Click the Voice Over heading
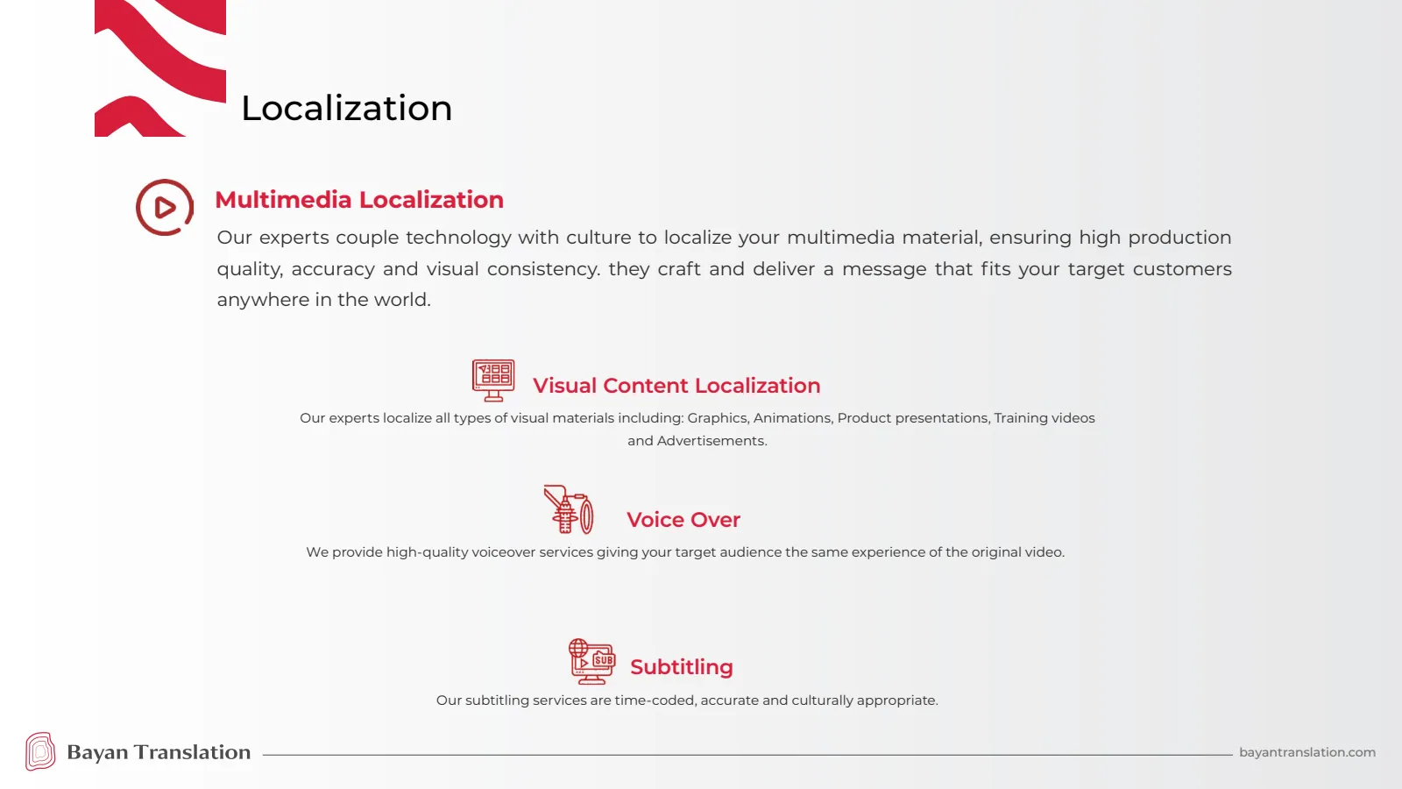 click(683, 520)
